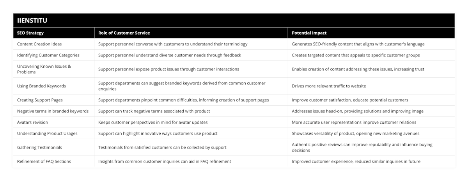468x180 pixels.
Task: Select the Role of Customer Service header
Action: click(124, 33)
